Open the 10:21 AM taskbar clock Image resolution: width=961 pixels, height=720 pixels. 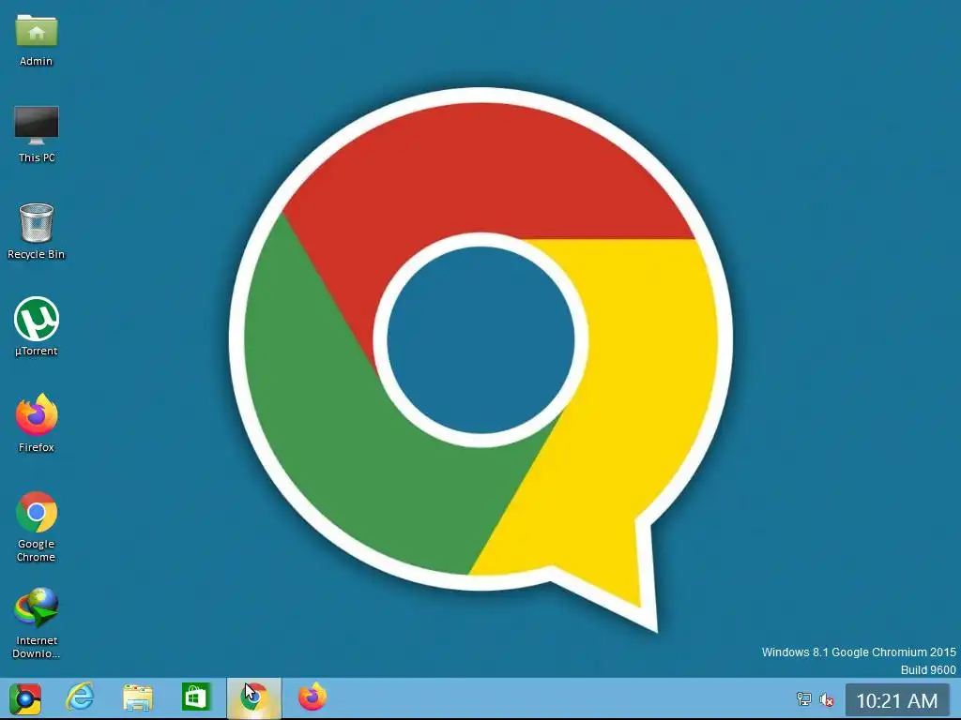(896, 699)
